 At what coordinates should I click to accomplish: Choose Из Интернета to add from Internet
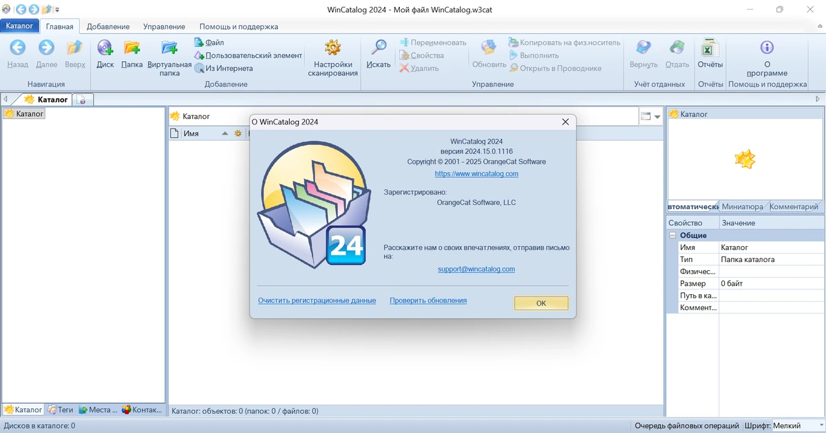click(224, 68)
